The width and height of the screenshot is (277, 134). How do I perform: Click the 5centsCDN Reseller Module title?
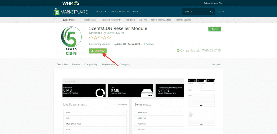click(x=118, y=28)
